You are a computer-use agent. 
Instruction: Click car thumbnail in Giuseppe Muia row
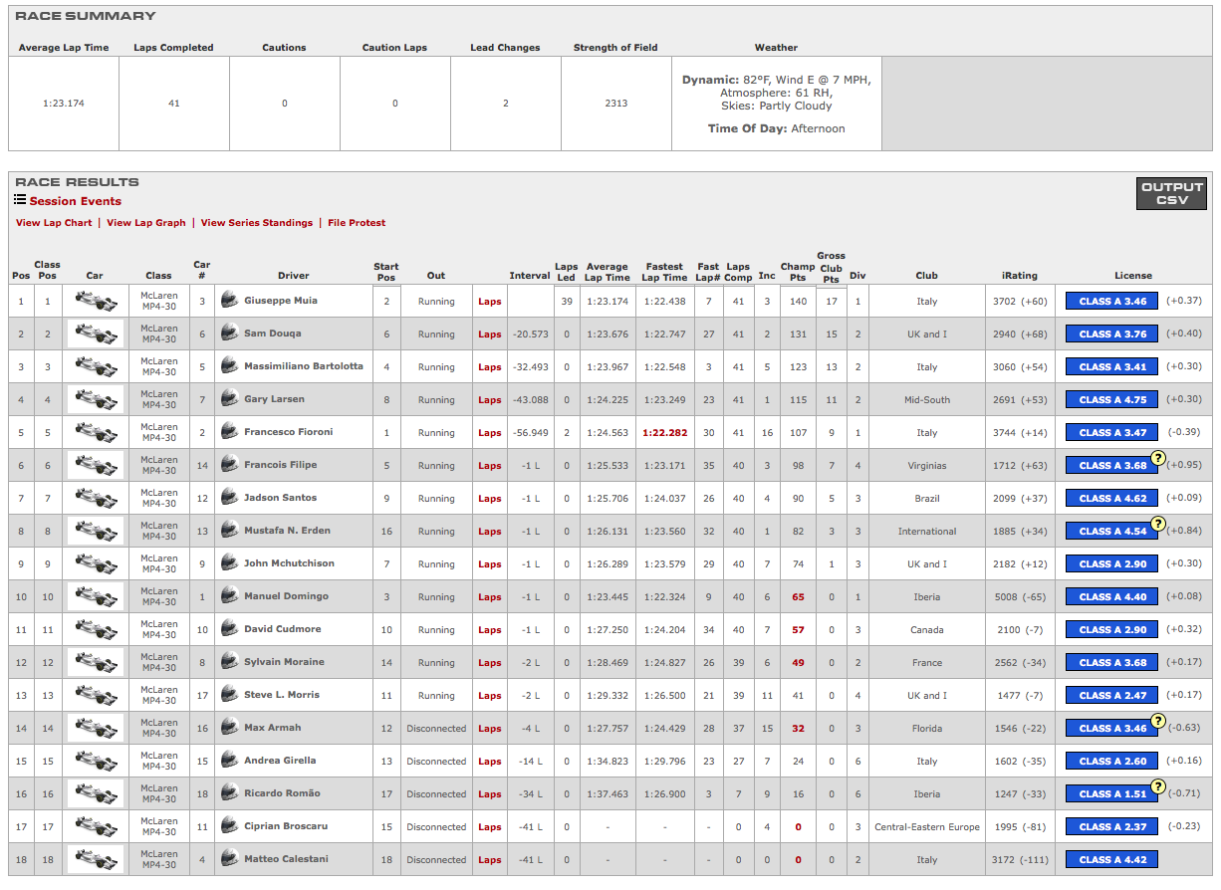(x=96, y=301)
